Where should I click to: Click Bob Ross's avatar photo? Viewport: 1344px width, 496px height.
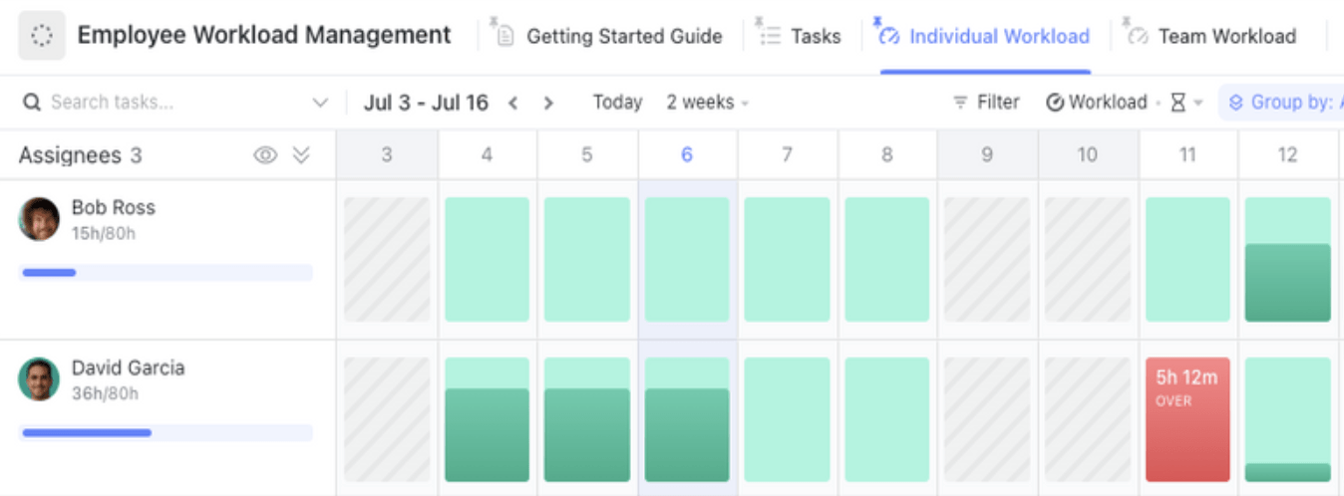click(39, 219)
